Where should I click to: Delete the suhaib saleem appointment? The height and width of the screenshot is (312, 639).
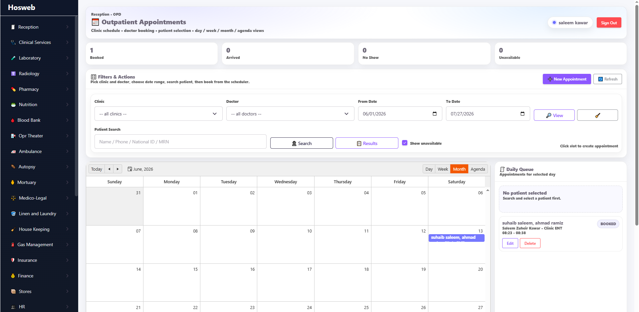pos(530,243)
